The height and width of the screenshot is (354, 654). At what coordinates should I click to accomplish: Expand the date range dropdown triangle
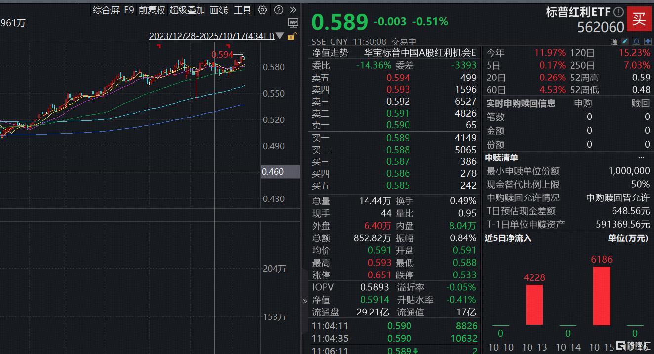(x=280, y=36)
